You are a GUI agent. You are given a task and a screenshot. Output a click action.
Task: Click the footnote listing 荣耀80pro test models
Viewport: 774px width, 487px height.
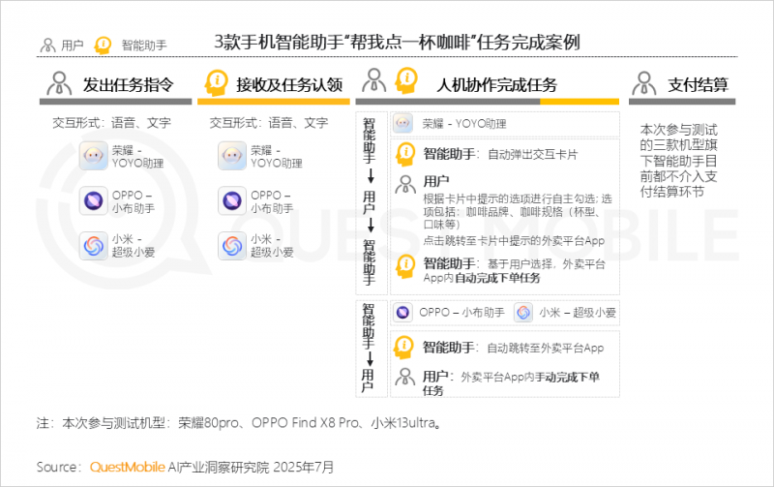click(x=239, y=423)
